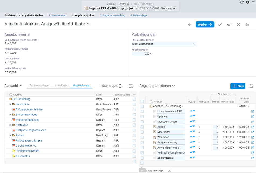Viewport: 256px width, 173px height.
Task: Go to step 3. Angebotserstellung
Action: (x=112, y=15)
